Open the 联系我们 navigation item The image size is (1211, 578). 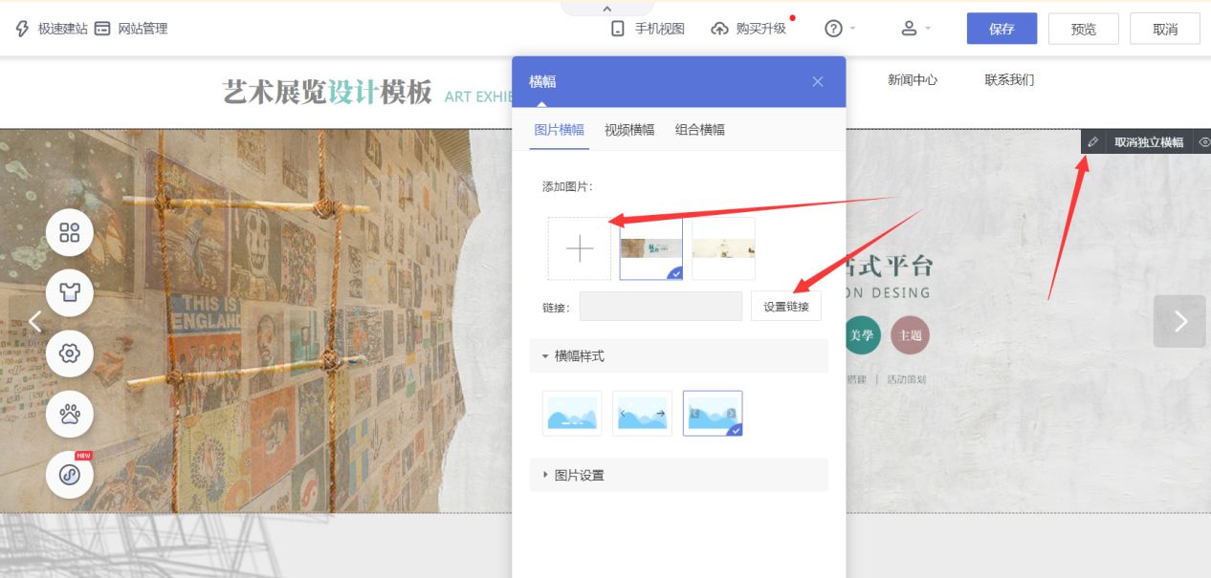(1009, 80)
